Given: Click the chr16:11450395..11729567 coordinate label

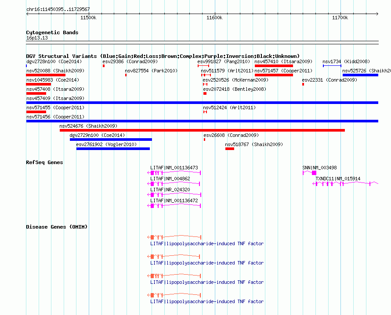Looking at the screenshot, I should (58, 9).
